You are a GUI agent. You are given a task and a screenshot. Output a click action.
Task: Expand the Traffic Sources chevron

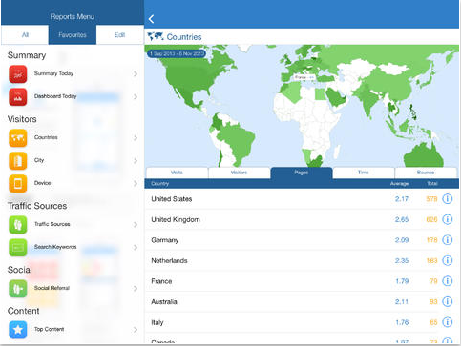click(x=136, y=225)
